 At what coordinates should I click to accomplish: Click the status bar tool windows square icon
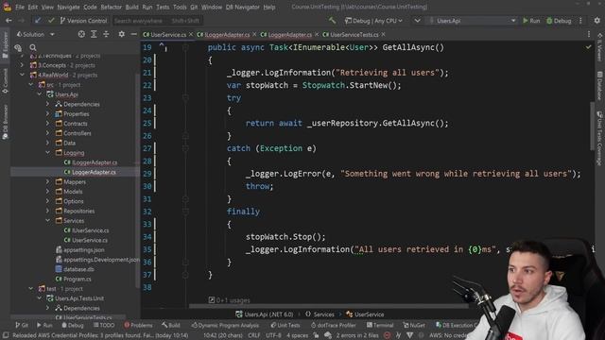[6, 335]
